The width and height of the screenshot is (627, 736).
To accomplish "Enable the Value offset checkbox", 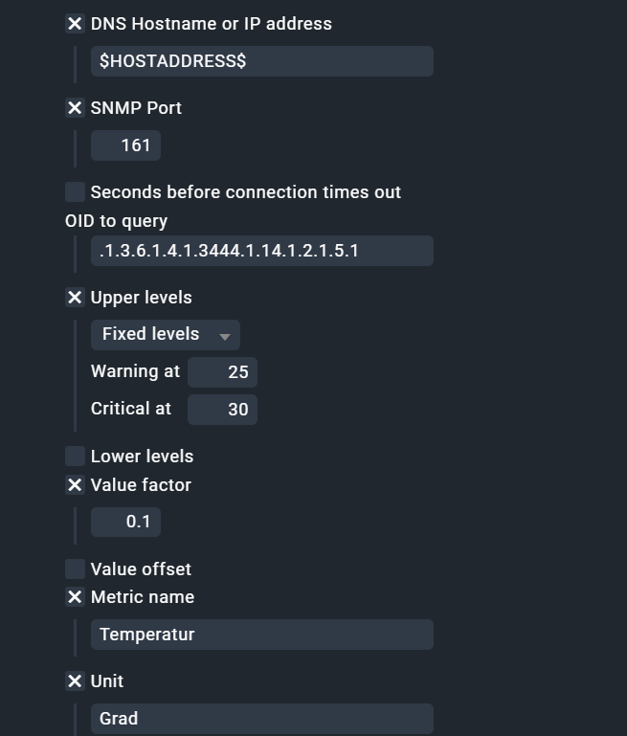I will pos(75,569).
